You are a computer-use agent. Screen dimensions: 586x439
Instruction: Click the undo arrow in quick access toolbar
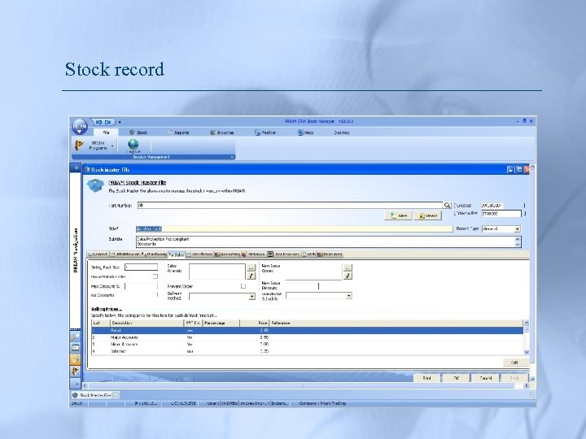click(98, 122)
